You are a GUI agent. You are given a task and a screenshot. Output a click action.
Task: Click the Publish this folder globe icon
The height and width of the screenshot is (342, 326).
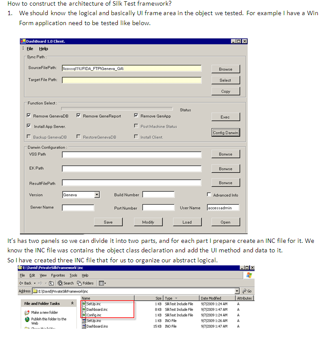coord(27,319)
